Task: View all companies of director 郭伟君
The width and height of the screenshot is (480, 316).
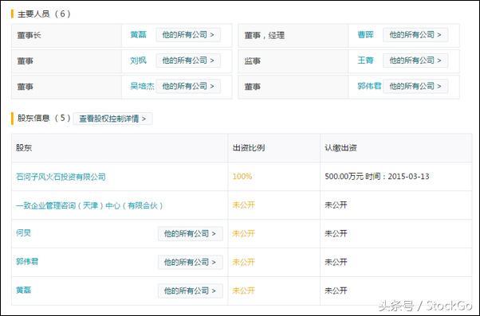Action: pos(415,86)
